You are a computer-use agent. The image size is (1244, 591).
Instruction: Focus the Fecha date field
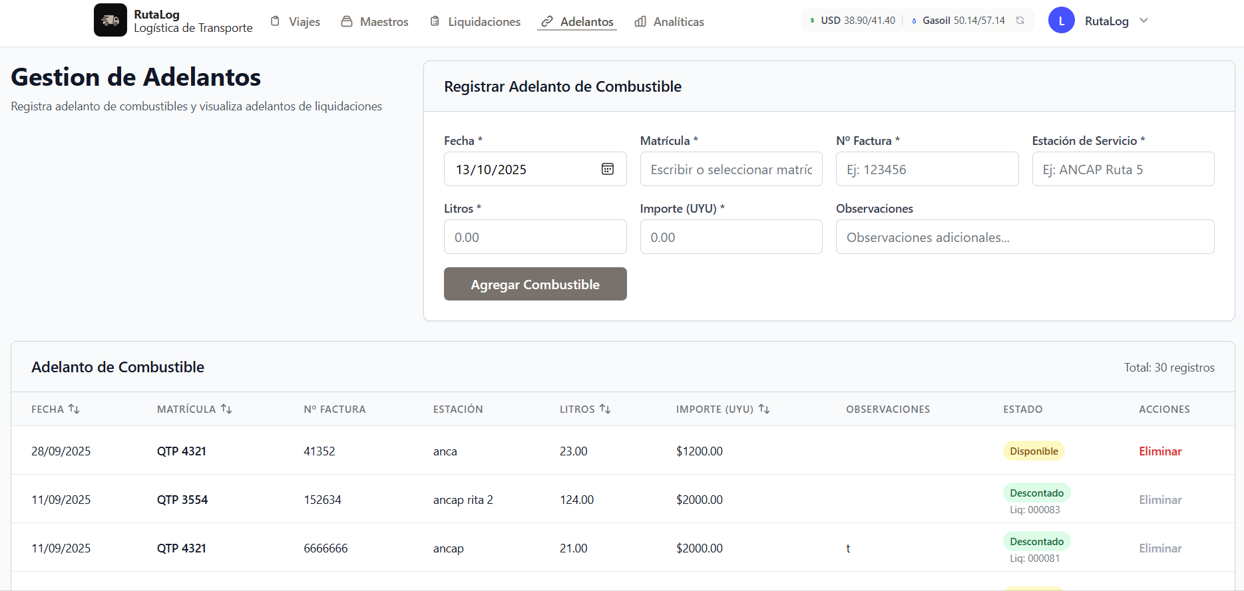535,169
